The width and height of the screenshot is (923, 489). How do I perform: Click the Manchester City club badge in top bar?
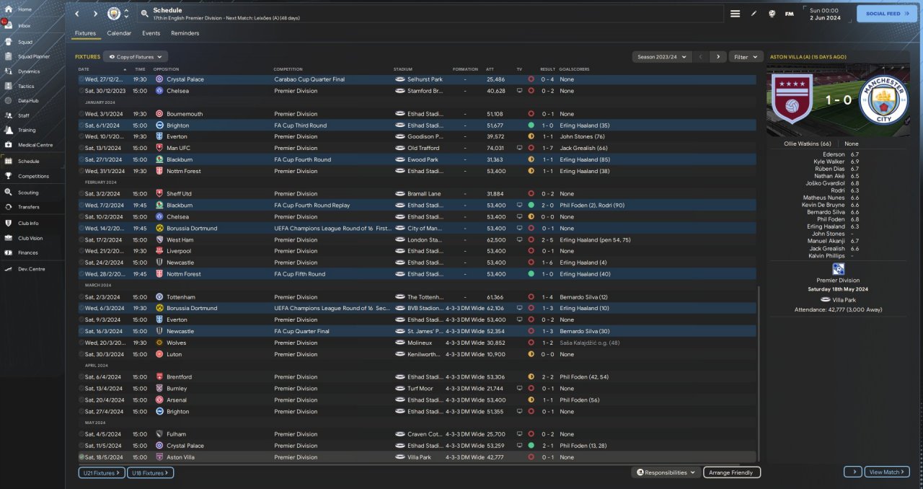point(114,14)
